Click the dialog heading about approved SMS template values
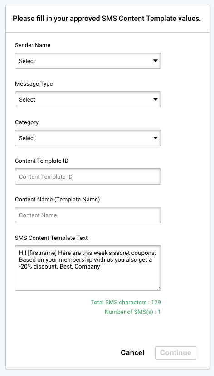The height and width of the screenshot is (376, 214). [x=107, y=19]
